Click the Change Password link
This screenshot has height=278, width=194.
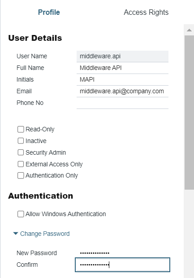pos(45,234)
